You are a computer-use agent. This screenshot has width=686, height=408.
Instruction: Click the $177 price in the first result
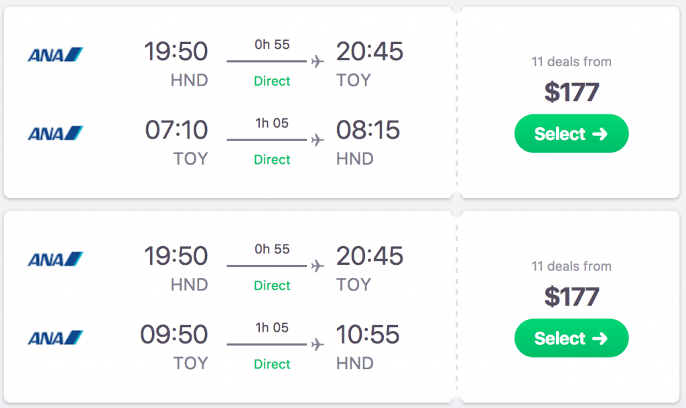[571, 92]
